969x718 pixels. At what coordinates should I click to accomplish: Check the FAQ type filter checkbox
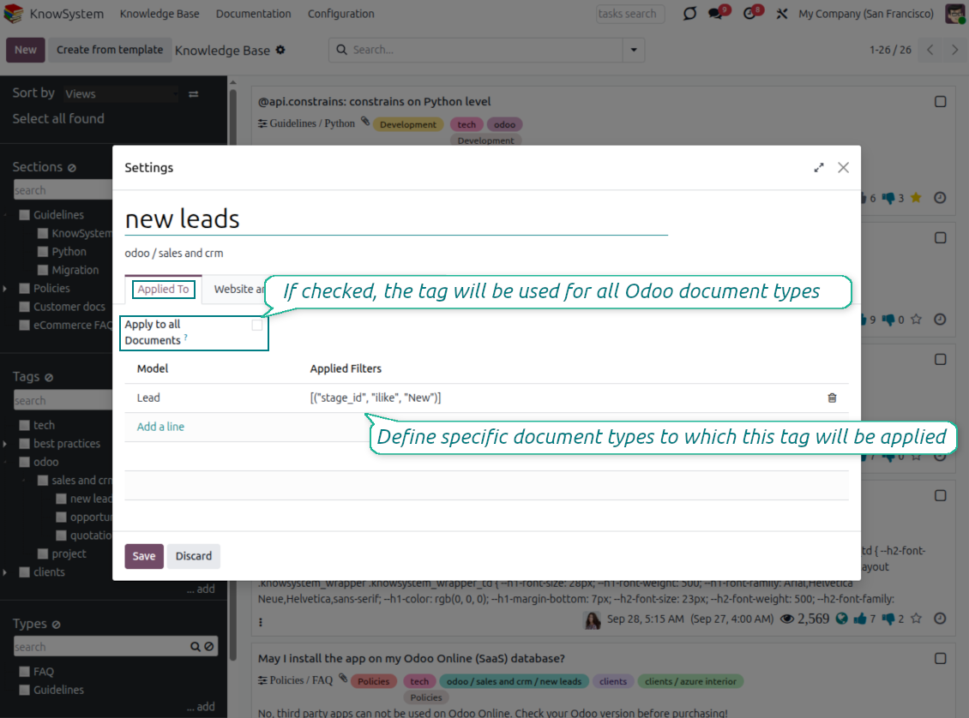tap(24, 672)
